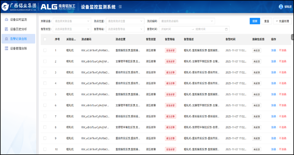
Task: Open the 设备历史分析 menu item
Action: pyautogui.click(x=19, y=29)
